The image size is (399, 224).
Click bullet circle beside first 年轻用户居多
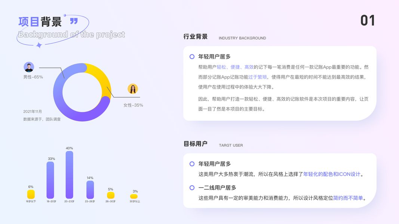click(x=192, y=57)
